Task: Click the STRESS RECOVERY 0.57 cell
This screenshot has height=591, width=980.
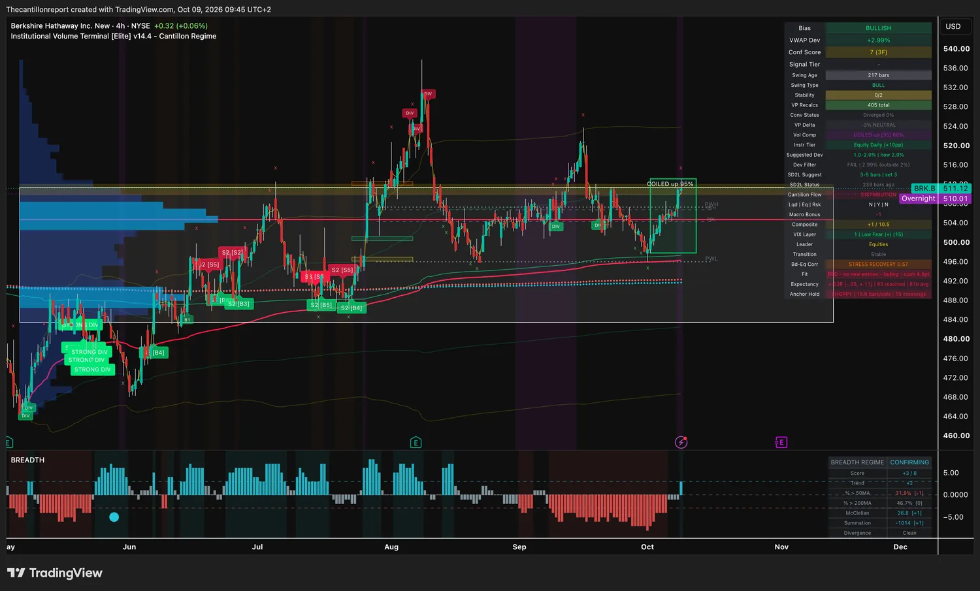Action: (x=878, y=264)
